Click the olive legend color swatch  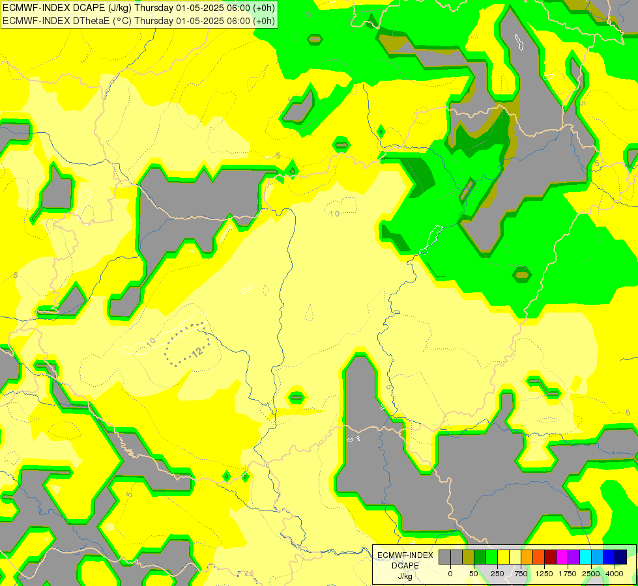[x=469, y=557]
